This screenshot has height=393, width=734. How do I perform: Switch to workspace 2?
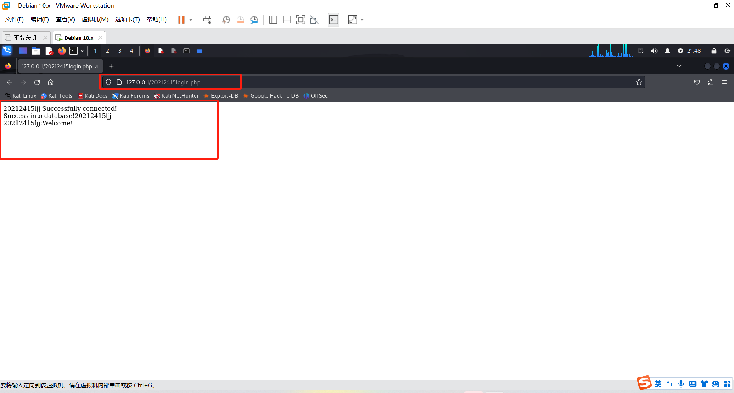click(107, 51)
